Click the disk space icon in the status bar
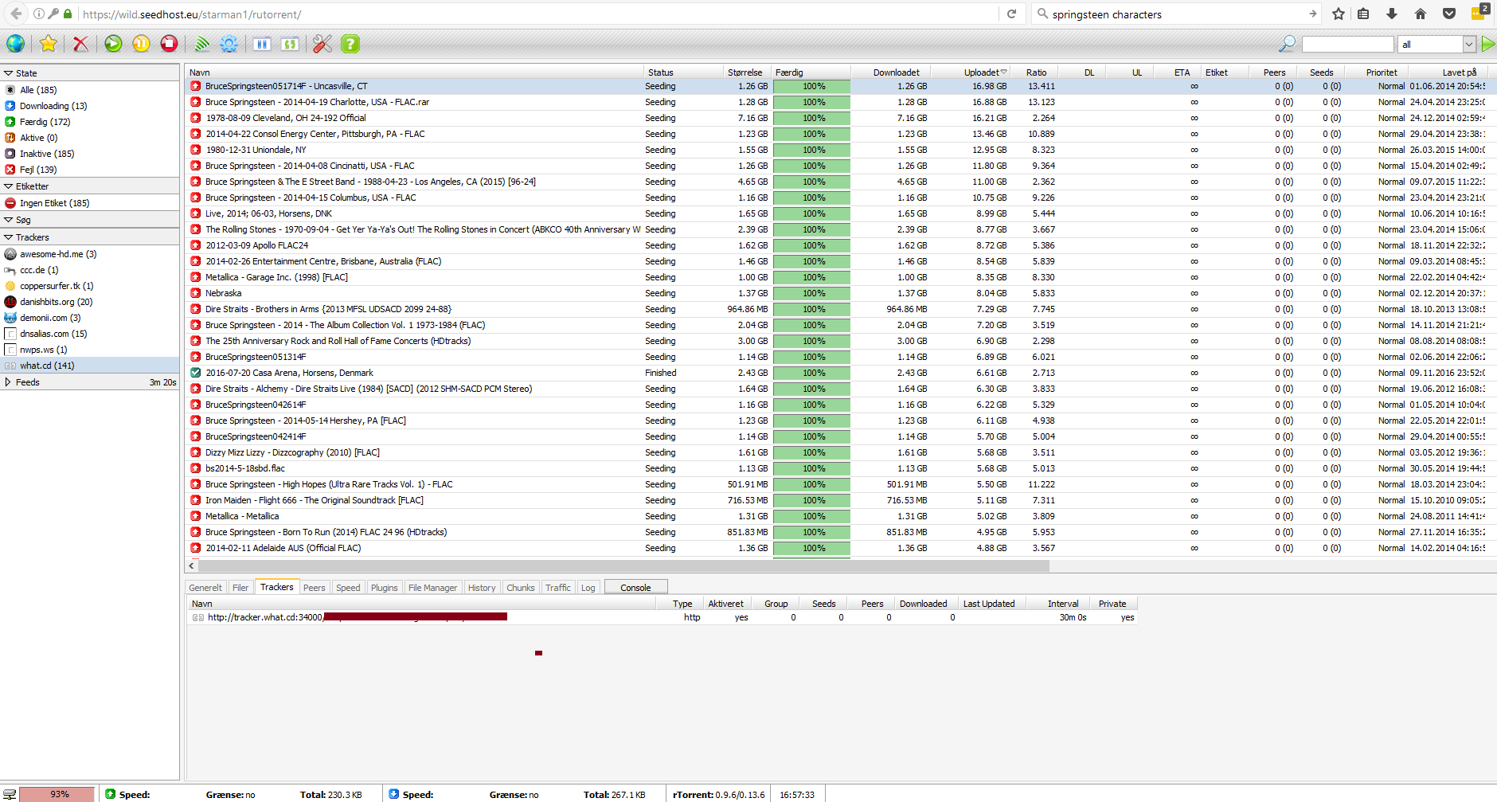This screenshot has height=802, width=1497. 10,794
